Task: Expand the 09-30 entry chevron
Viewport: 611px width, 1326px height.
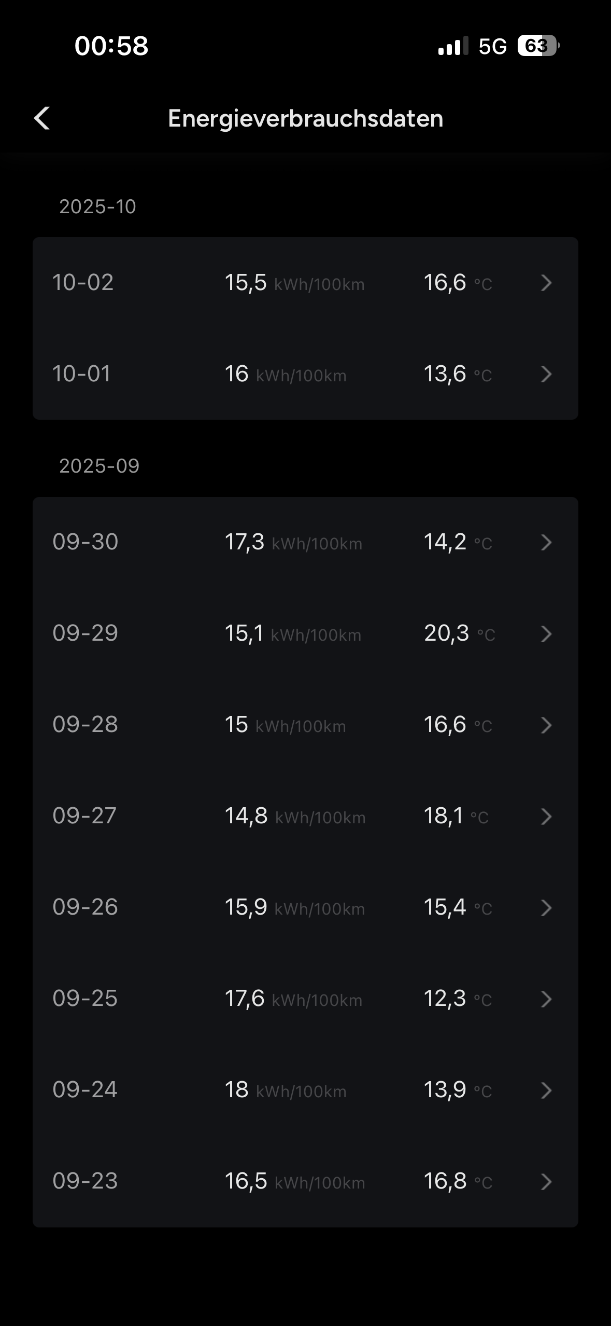Action: point(546,542)
